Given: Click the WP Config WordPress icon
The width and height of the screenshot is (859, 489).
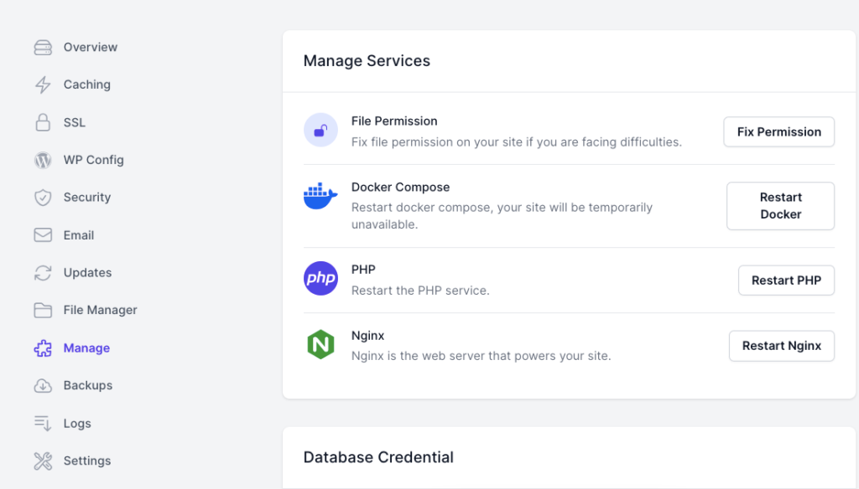Looking at the screenshot, I should [x=43, y=160].
